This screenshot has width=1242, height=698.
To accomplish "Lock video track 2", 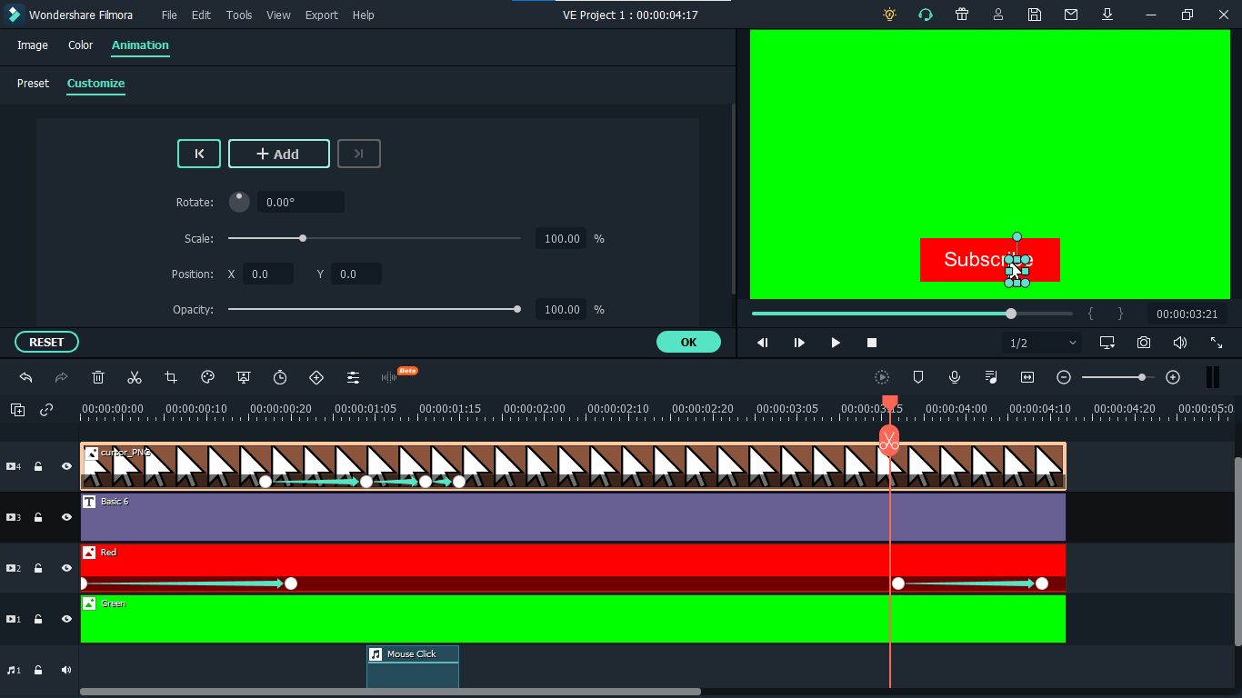I will click(x=38, y=568).
